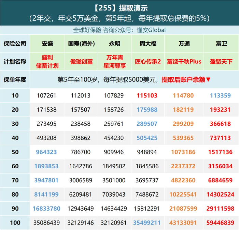Select the red value 14302524
Screen dimensions: 239x230
(221, 195)
